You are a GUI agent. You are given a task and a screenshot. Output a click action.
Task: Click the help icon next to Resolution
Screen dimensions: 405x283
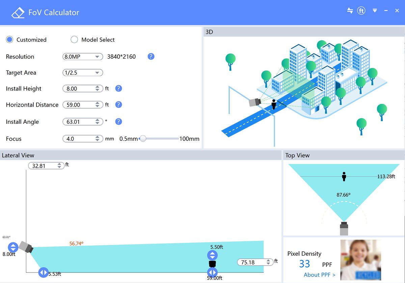click(x=151, y=56)
